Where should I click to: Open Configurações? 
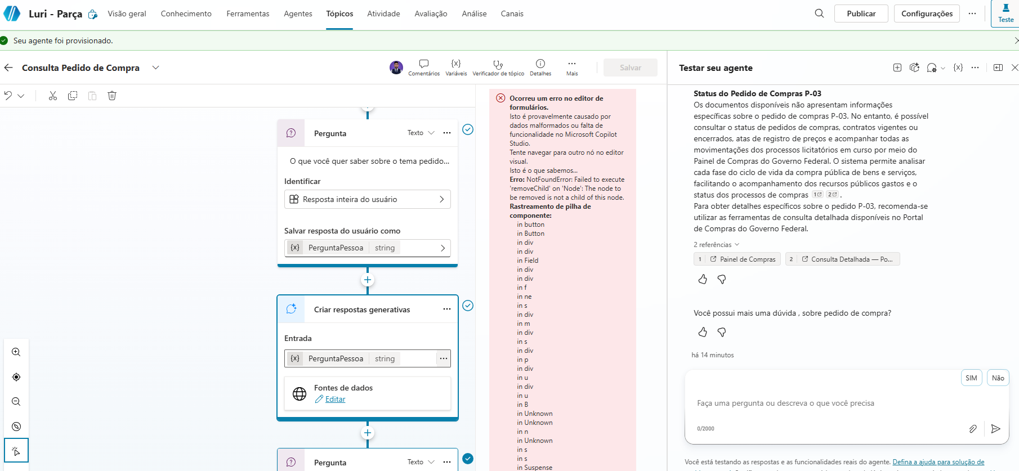point(927,14)
